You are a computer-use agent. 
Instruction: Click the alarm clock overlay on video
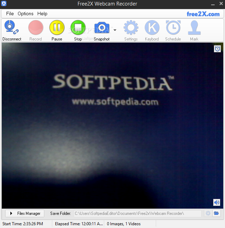point(217,49)
